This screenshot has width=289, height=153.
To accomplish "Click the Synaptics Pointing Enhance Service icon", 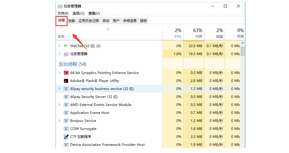I will (x=66, y=73).
